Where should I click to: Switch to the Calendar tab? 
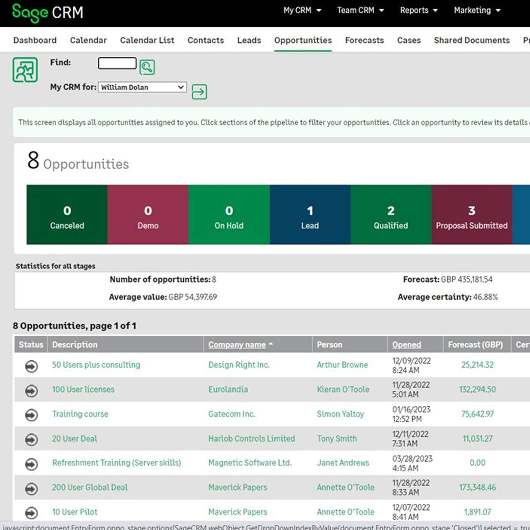(x=88, y=40)
